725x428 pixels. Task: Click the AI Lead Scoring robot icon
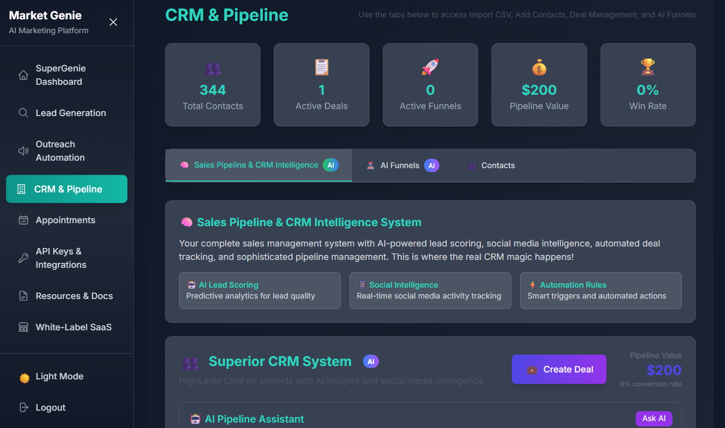point(190,285)
